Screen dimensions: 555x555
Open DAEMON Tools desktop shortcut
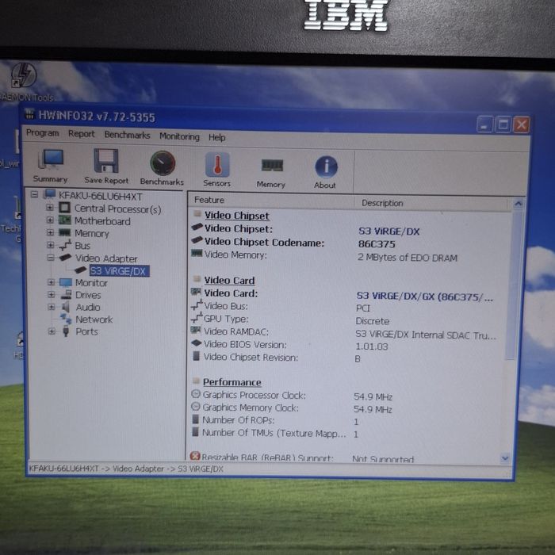23,75
